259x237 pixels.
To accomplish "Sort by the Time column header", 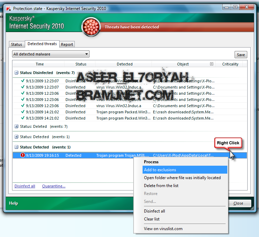I will (40, 64).
